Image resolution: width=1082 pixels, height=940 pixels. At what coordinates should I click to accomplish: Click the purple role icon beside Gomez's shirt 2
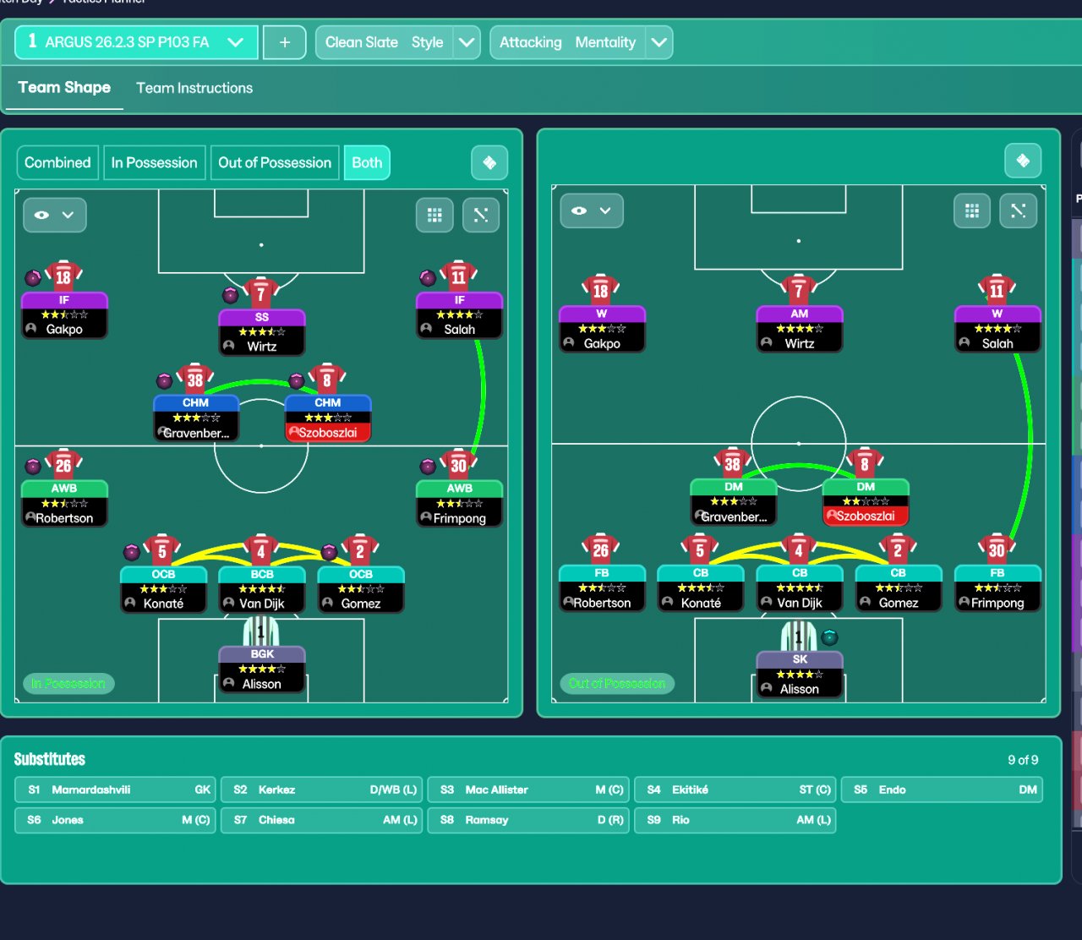[x=329, y=552]
